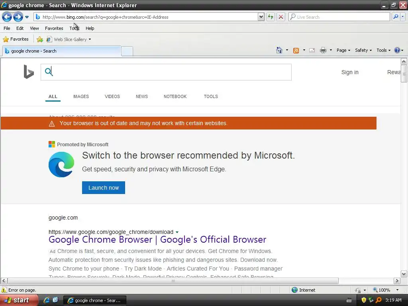
Task: Expand the Home button dropdown arrow
Action: [x=287, y=50]
